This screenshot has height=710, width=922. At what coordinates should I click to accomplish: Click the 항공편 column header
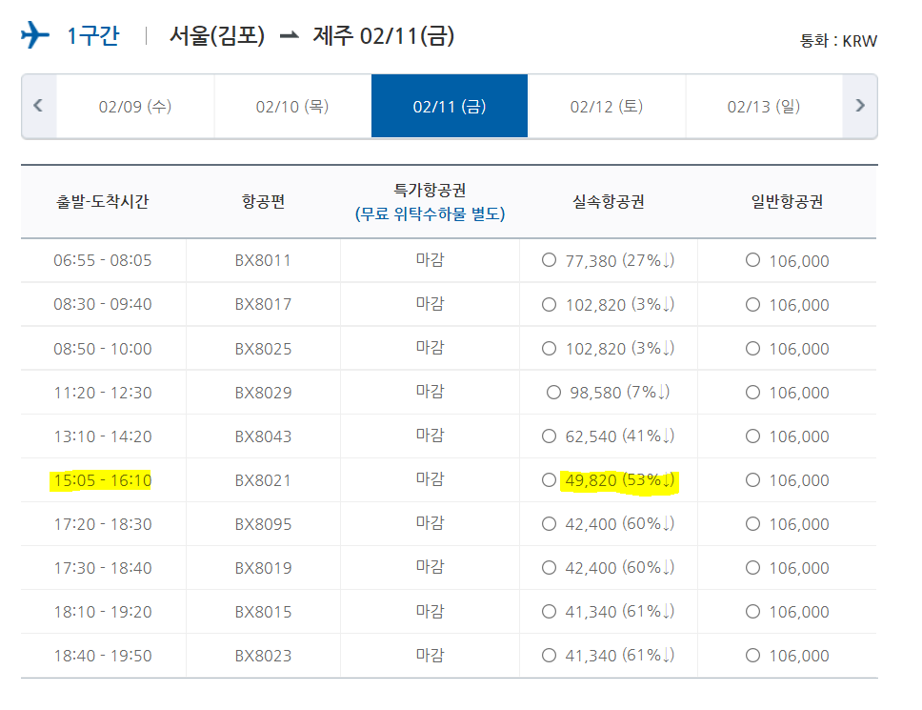(264, 202)
